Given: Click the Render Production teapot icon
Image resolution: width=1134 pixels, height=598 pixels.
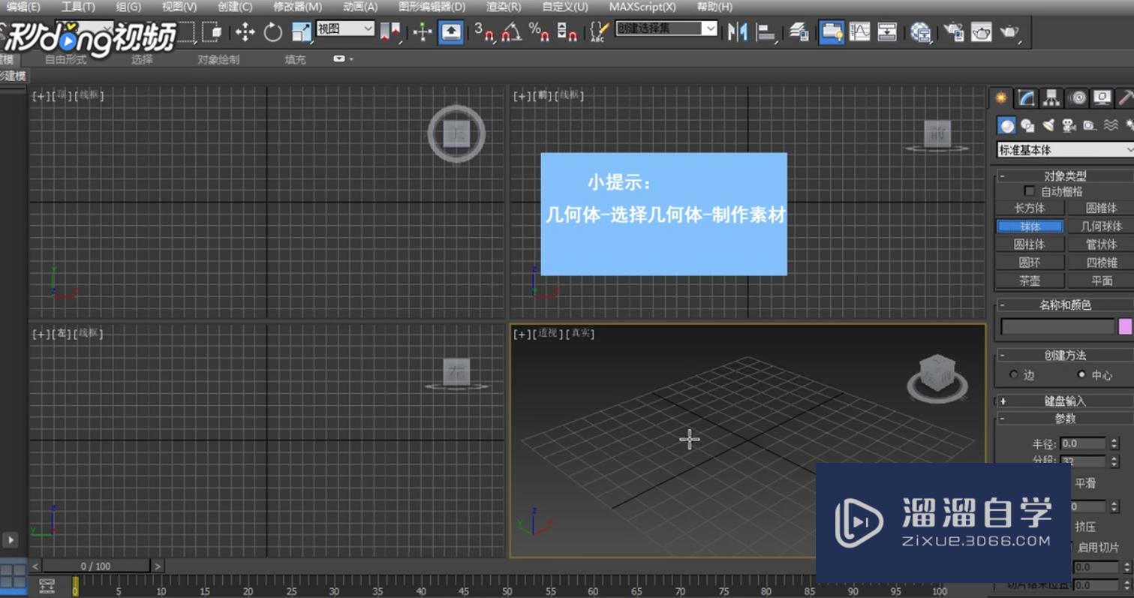Looking at the screenshot, I should tap(1009, 32).
